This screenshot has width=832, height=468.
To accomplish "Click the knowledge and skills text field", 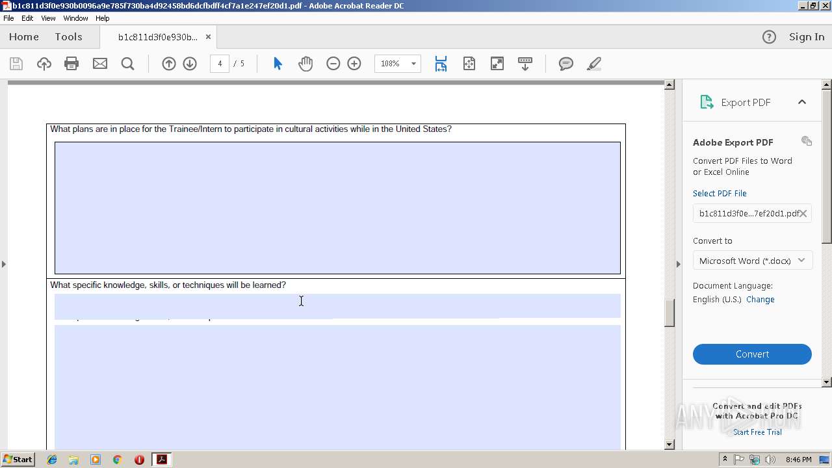I will point(337,305).
